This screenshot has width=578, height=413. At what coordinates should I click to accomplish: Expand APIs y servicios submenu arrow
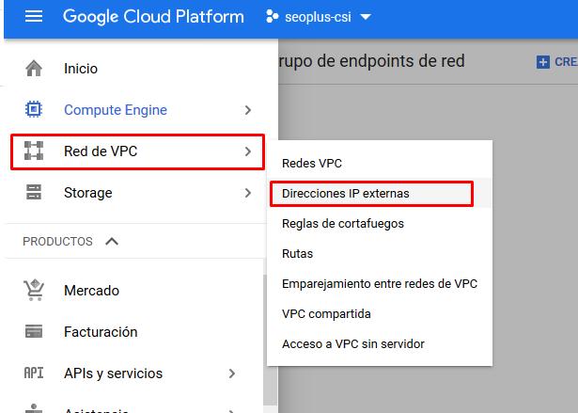coord(231,373)
